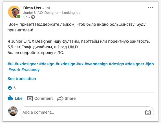Click the Share button label

70,98
